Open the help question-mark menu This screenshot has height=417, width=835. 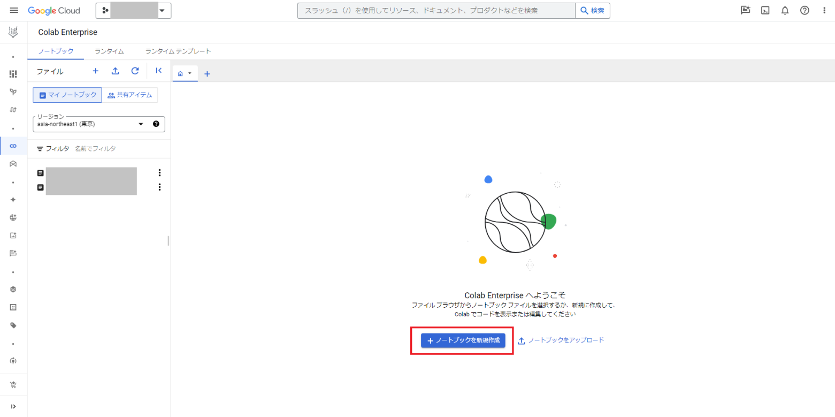tap(805, 10)
